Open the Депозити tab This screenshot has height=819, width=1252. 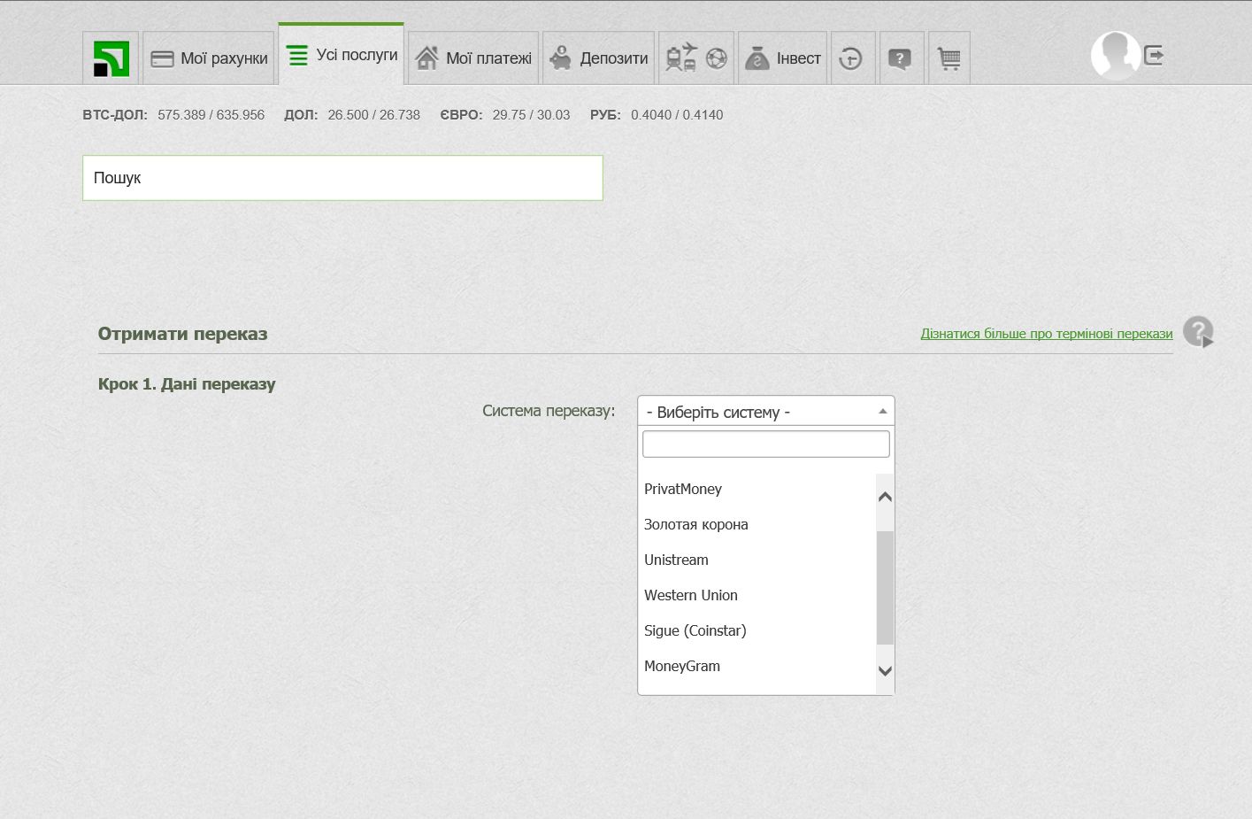click(599, 58)
